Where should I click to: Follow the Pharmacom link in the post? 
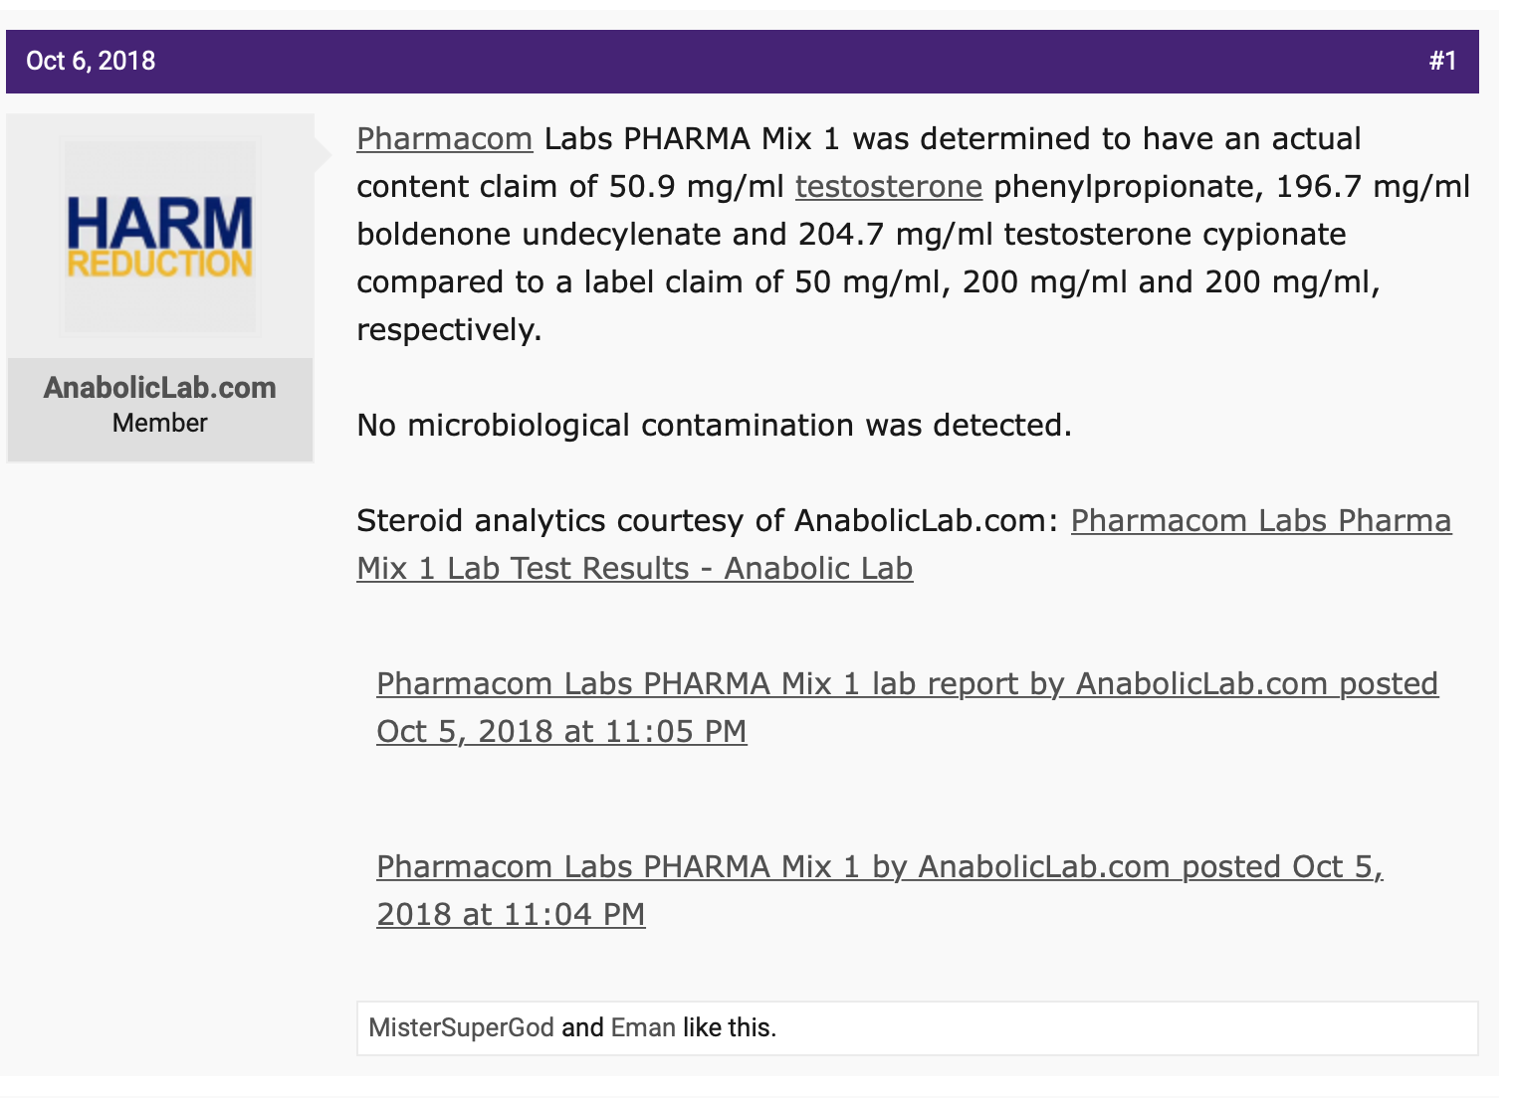445,138
